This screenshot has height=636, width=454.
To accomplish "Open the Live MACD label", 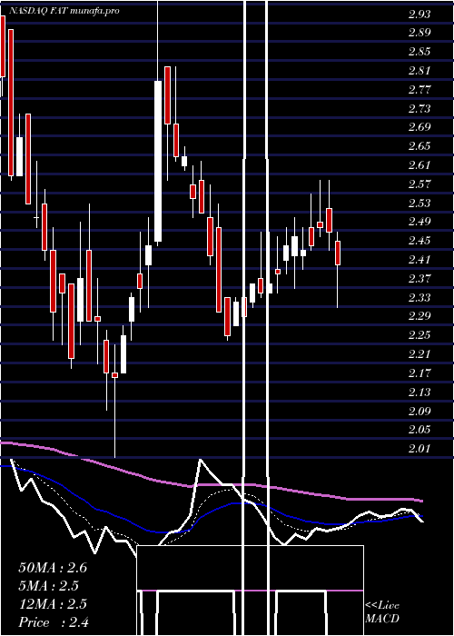I will click(x=382, y=612).
